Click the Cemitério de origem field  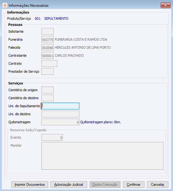click(x=48, y=90)
